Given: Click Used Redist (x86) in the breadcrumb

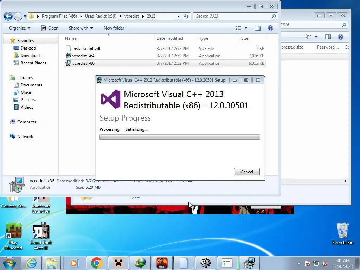Looking at the screenshot, I should (101, 16).
